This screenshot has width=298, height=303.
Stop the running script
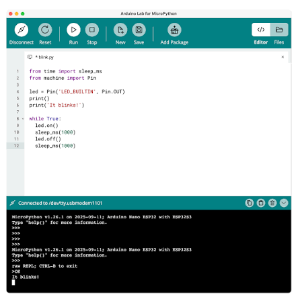pyautogui.click(x=92, y=30)
